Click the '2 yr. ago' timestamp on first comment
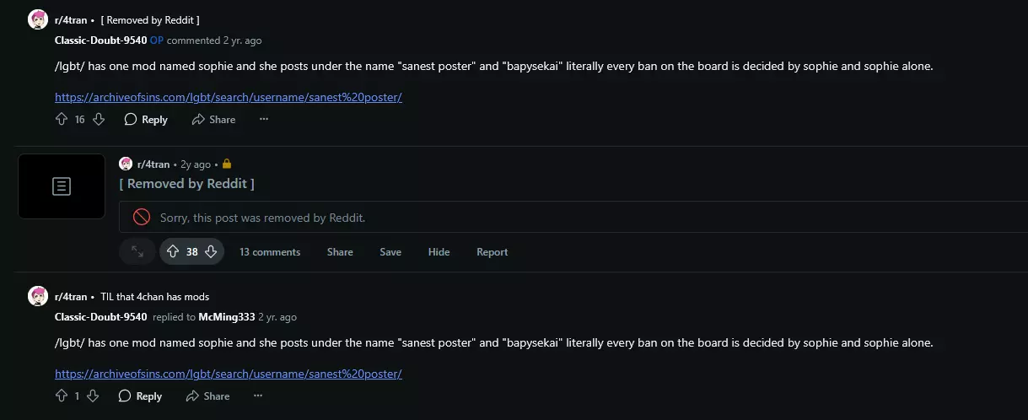Screen dimensions: 1028x420 coord(242,40)
